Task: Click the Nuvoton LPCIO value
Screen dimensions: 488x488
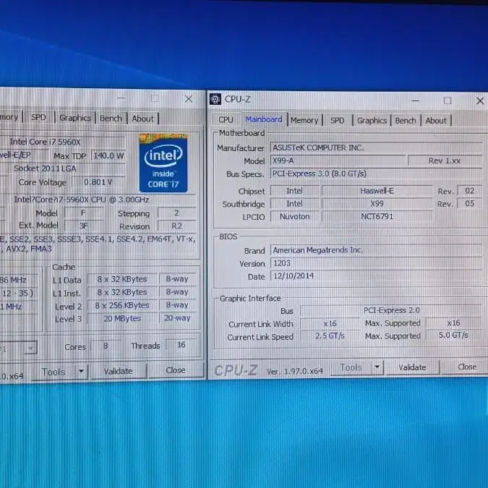Action: 295,217
